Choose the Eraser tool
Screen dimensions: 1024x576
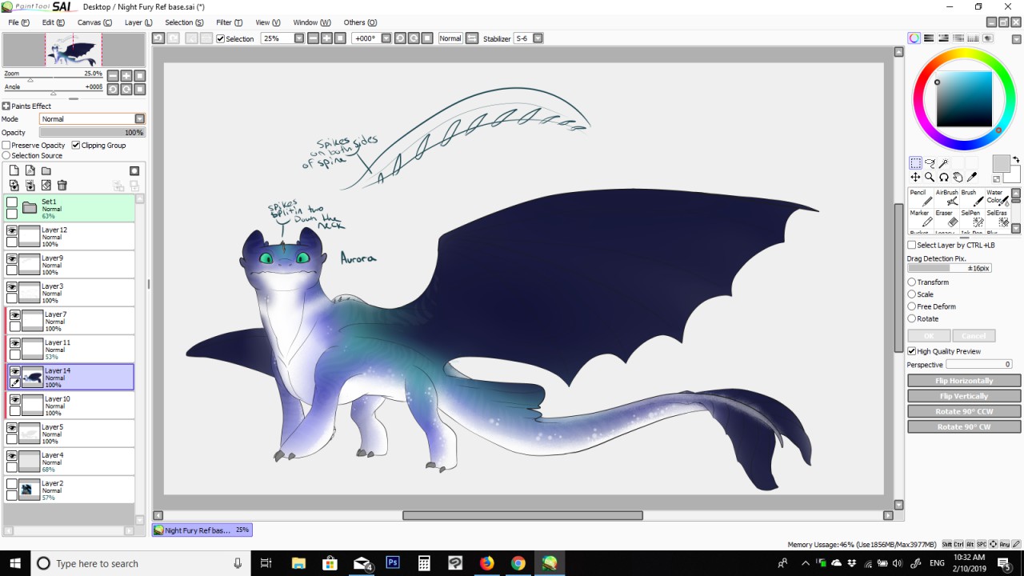[946, 218]
